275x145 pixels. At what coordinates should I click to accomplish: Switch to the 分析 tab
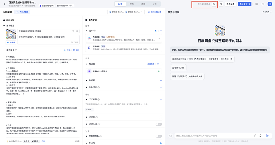154,4
